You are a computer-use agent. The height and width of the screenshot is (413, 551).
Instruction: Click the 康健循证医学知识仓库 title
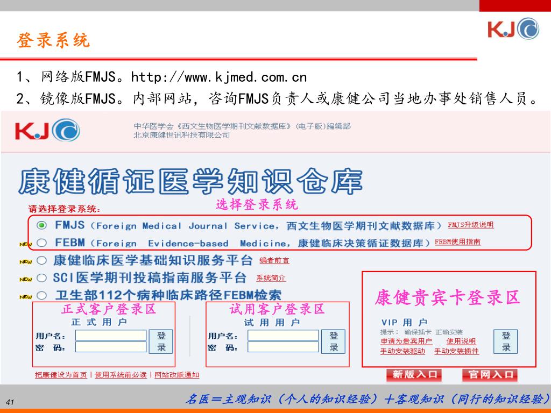tap(190, 182)
